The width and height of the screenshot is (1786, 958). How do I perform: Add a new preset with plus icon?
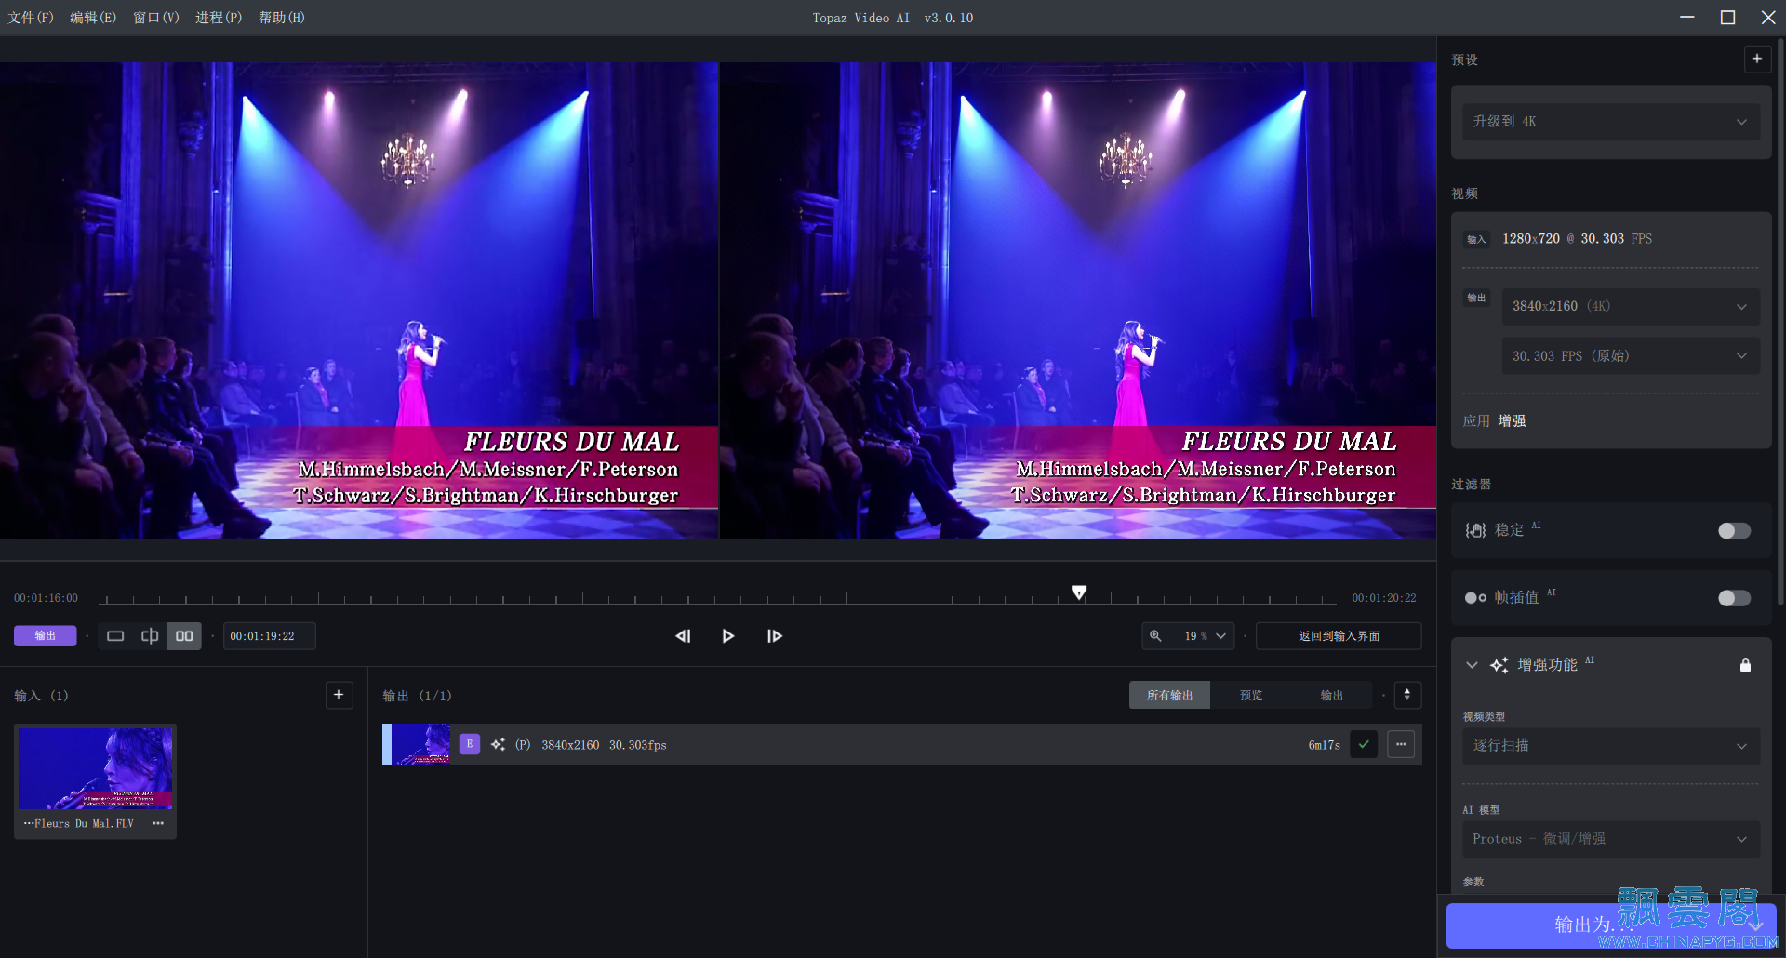pos(1756,59)
